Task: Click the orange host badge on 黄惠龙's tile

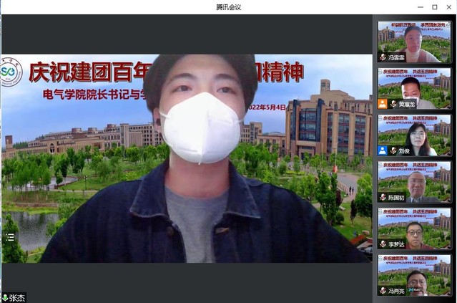Action: click(x=382, y=104)
